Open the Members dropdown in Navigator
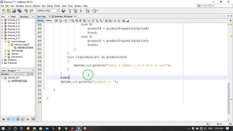233x131 pixels. [x=9, y=74]
